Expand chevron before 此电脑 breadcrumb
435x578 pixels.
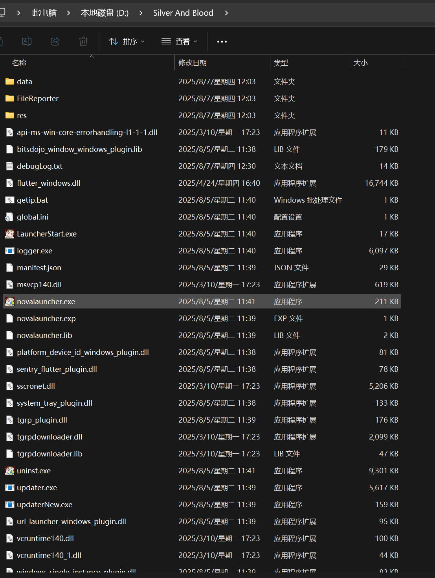click(18, 13)
